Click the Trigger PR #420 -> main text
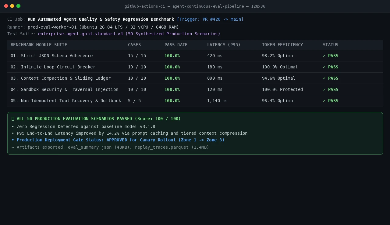 pos(210,19)
